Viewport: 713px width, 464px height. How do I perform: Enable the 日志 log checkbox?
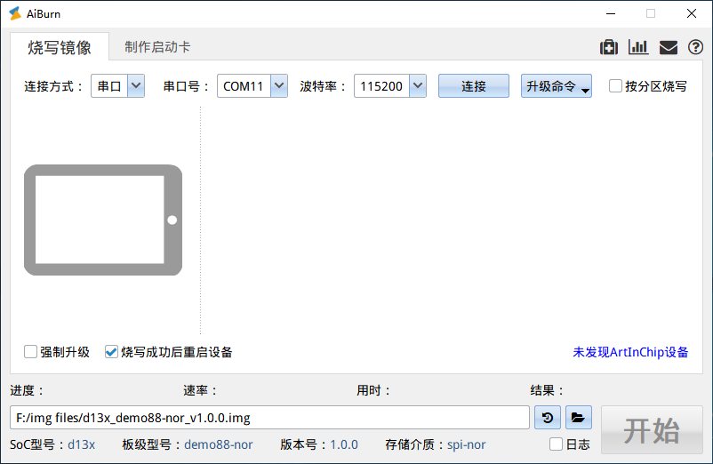point(556,444)
